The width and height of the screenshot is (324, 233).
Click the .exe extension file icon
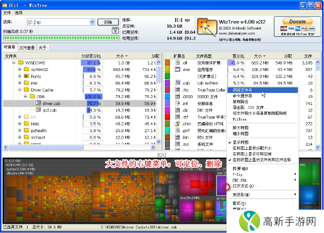tap(178, 69)
